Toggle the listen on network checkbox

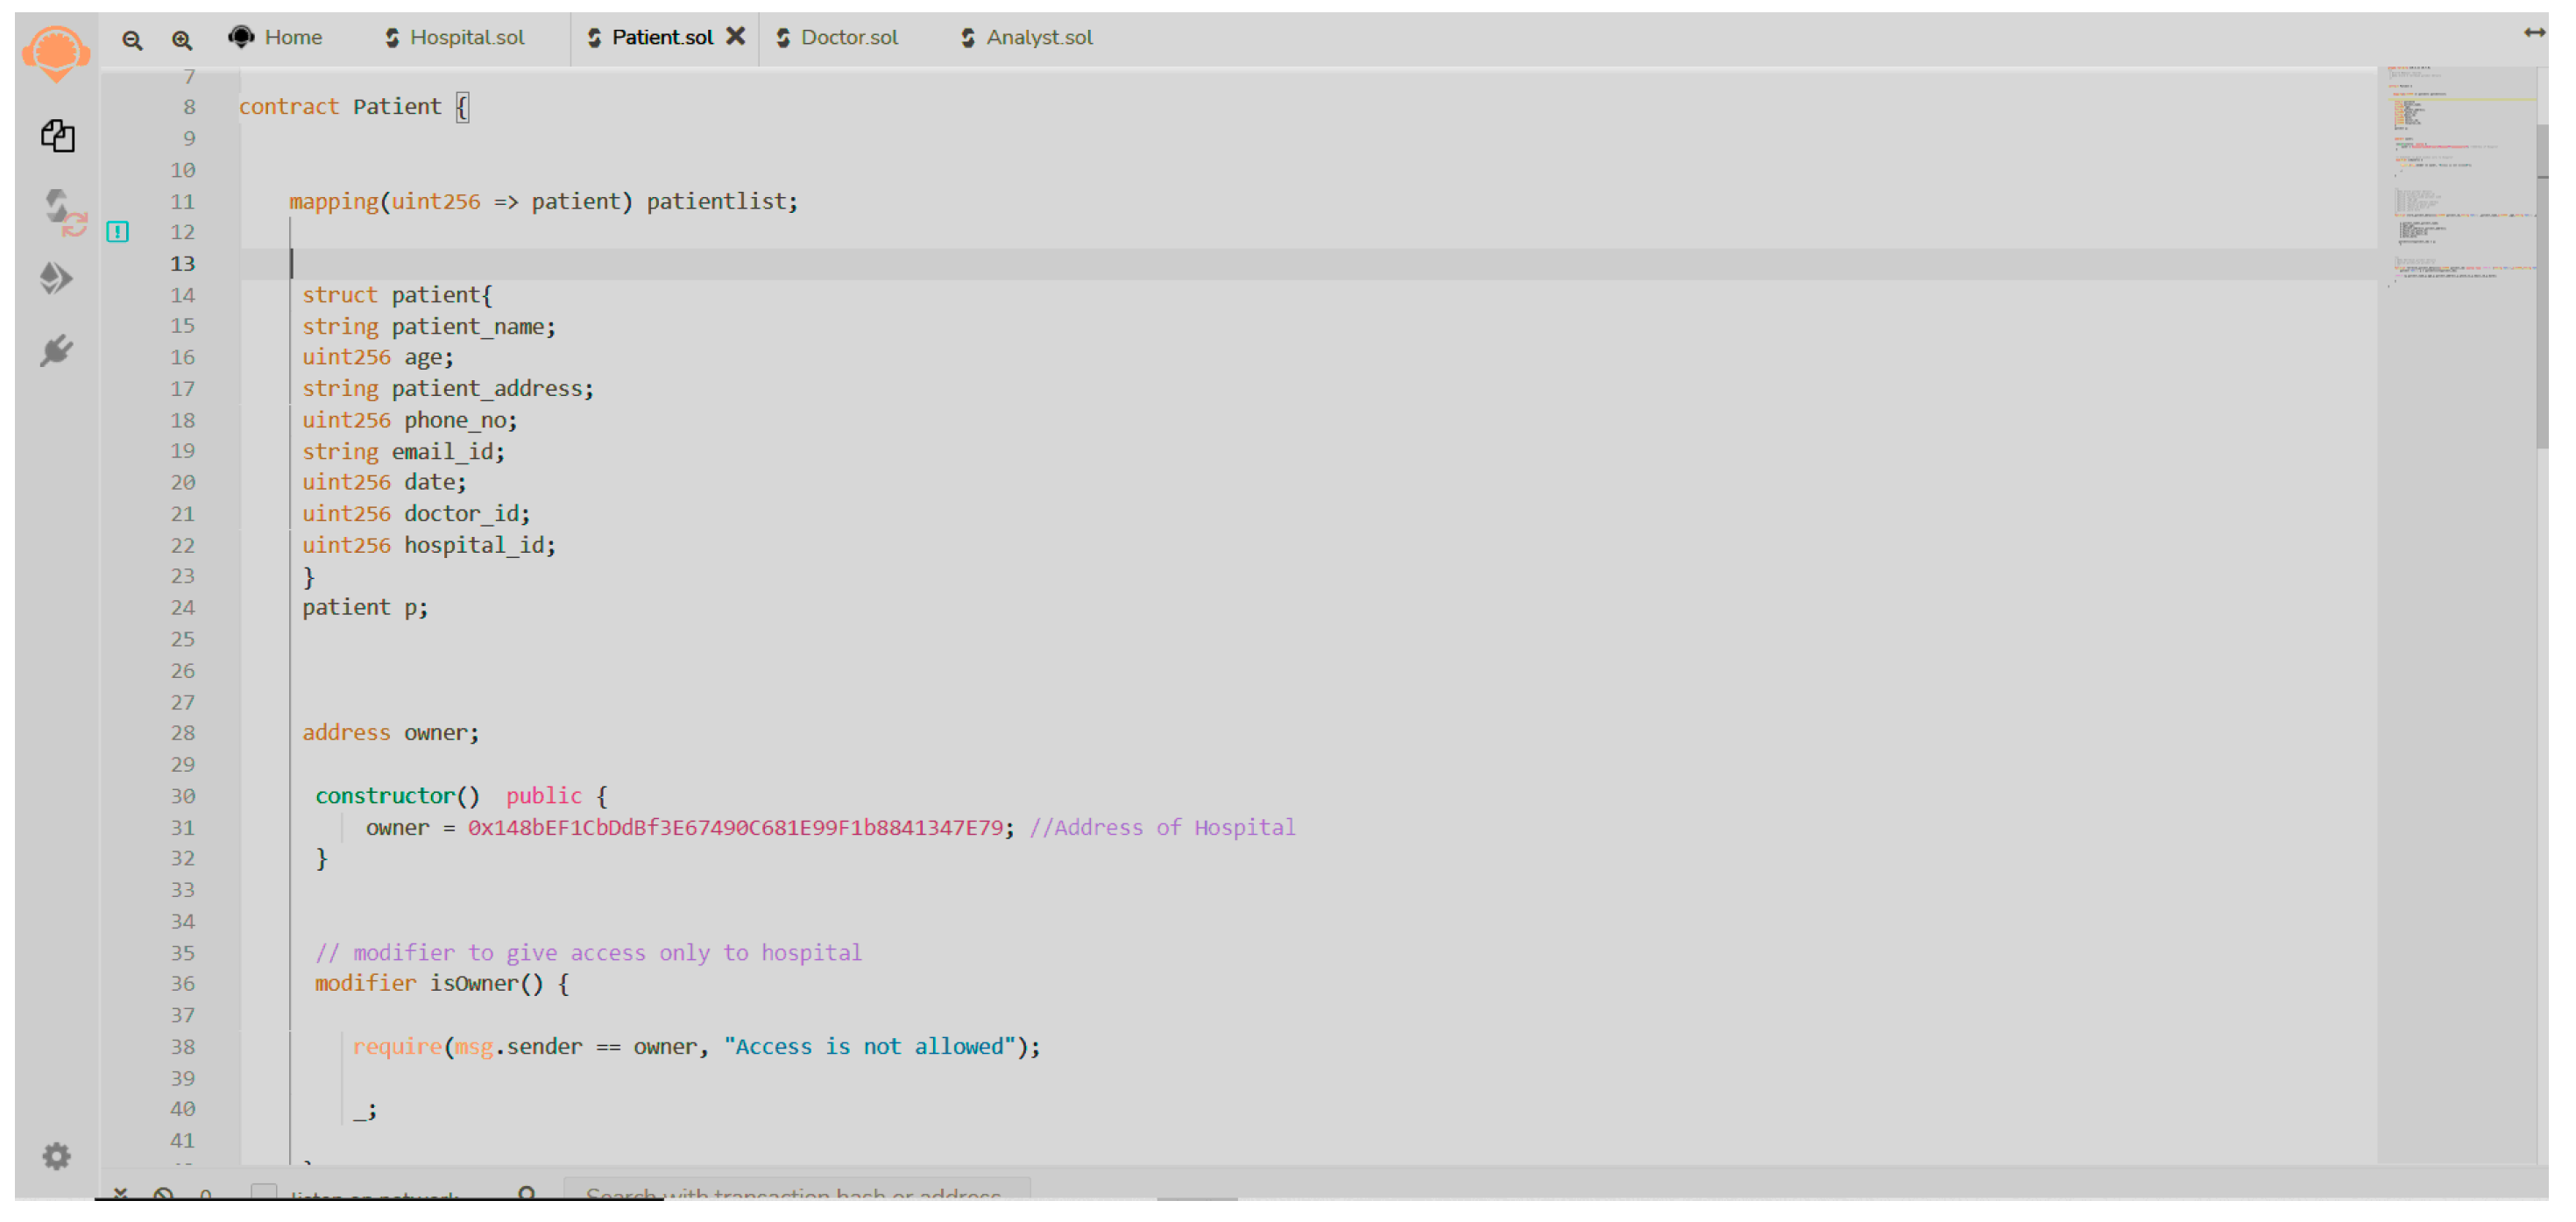click(x=264, y=1192)
